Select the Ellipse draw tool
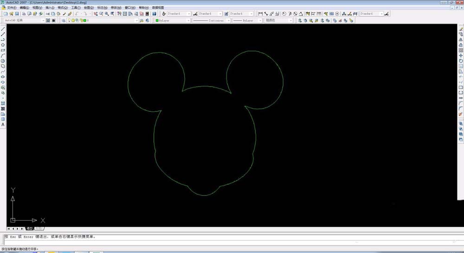This screenshot has height=253, width=464. 3,77
